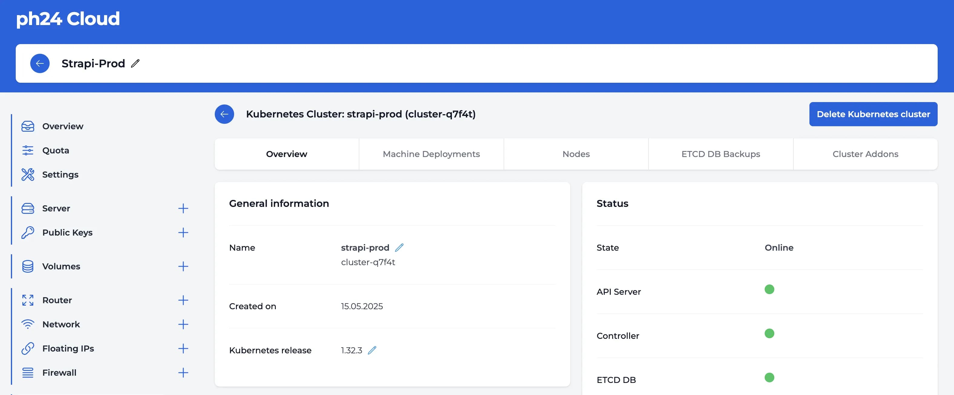
Task: Open the Quota section via its sliders icon
Action: pos(28,150)
